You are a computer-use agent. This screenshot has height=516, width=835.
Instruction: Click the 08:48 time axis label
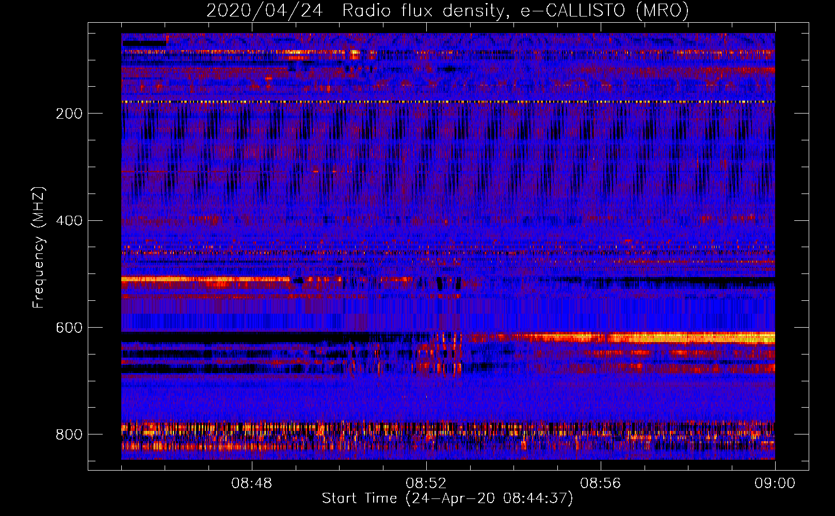tap(252, 483)
